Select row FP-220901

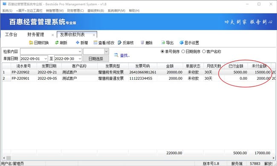pyautogui.click(x=138, y=79)
